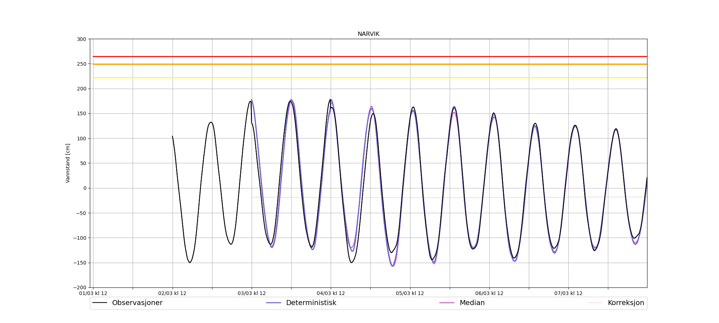Click the Vannstand [cm] y-axis label
719x323 pixels.
pyautogui.click(x=68, y=163)
